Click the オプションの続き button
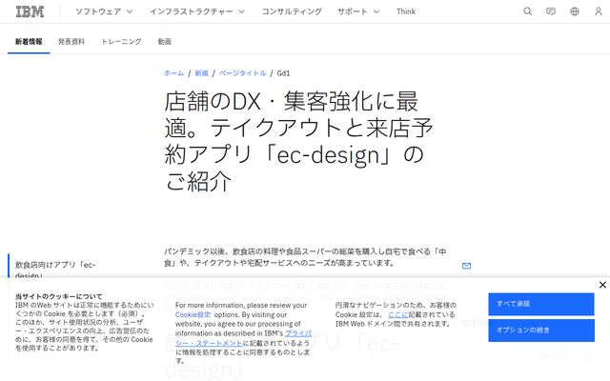 tap(541, 331)
